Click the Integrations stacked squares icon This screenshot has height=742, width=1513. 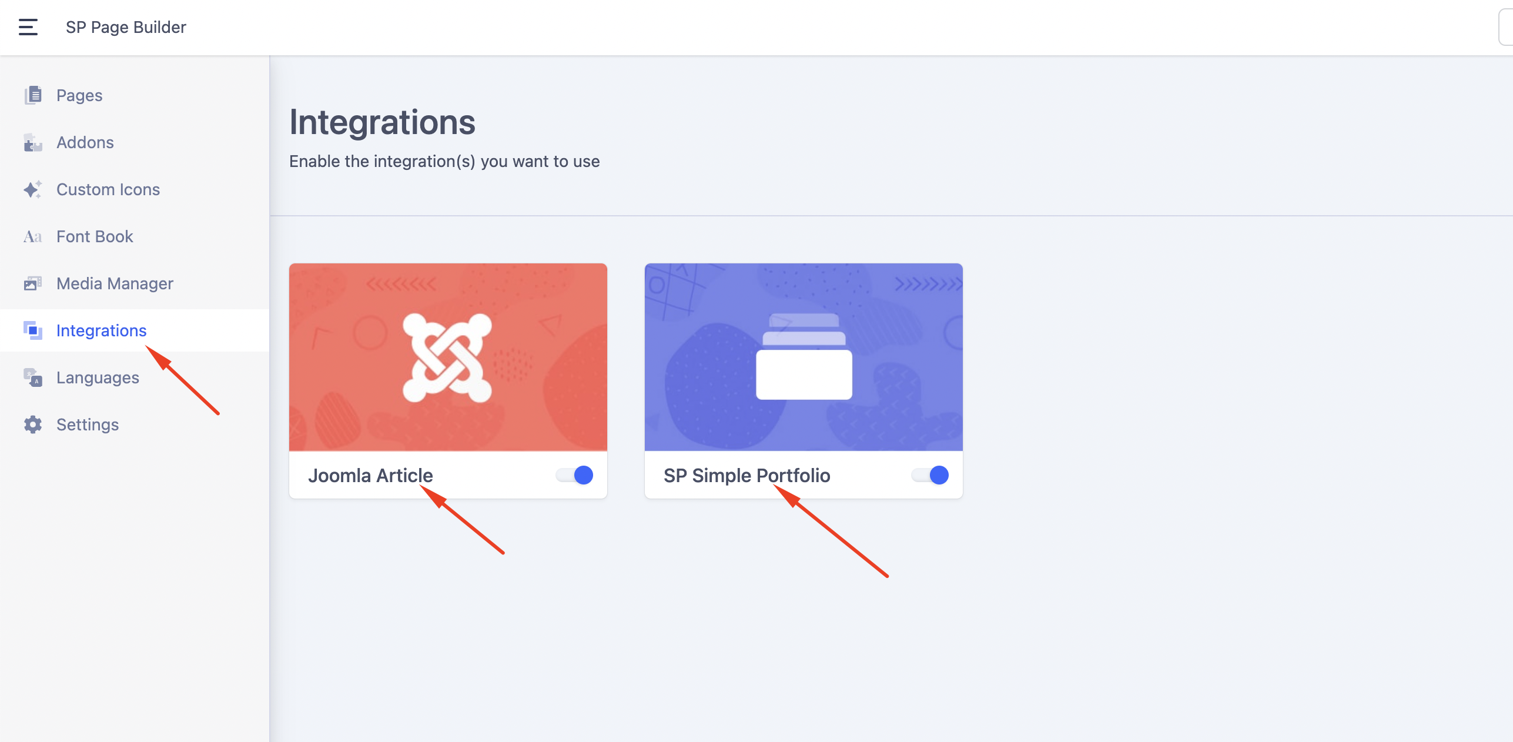point(33,330)
